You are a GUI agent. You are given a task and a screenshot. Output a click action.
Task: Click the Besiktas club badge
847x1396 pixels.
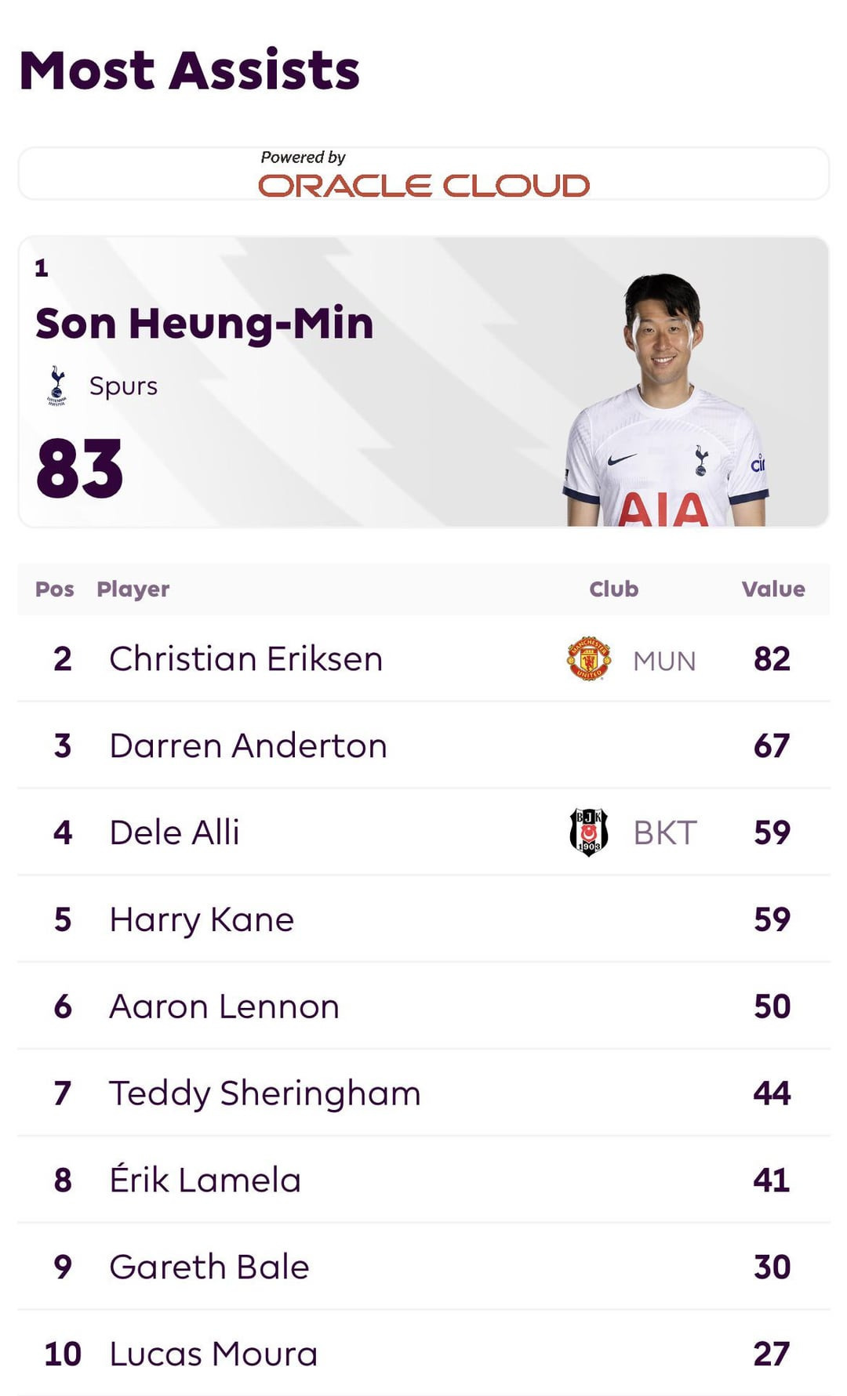(x=588, y=832)
